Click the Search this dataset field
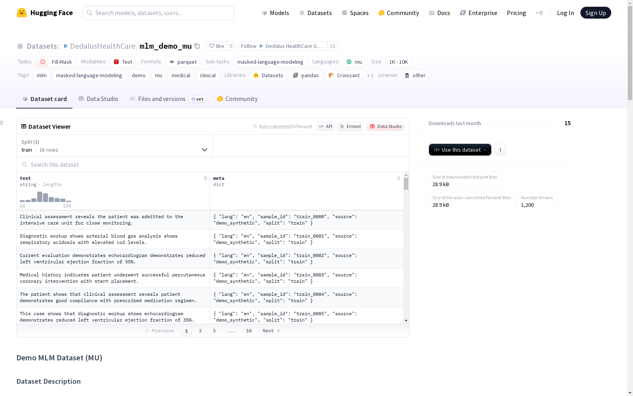 coord(213,164)
